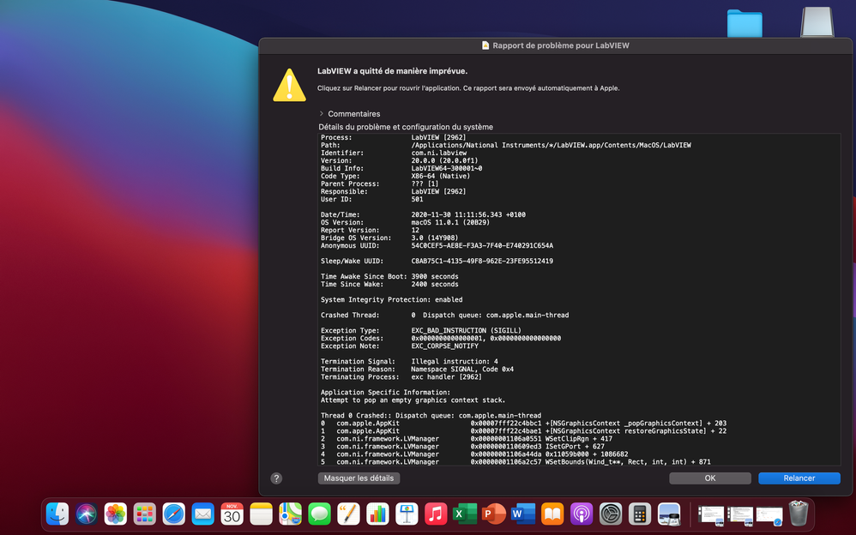Launch Siri from the dock
This screenshot has height=535, width=856.
(x=87, y=514)
